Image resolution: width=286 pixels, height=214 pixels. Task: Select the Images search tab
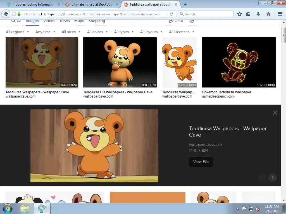point(32,21)
